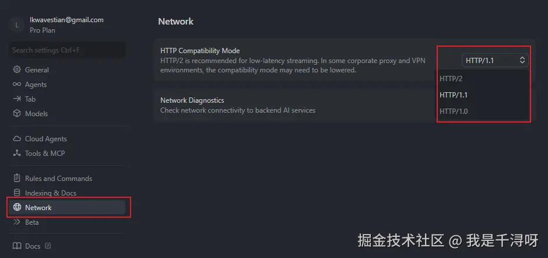
Task: Click the Beta double-chevron icon
Action: 17,222
